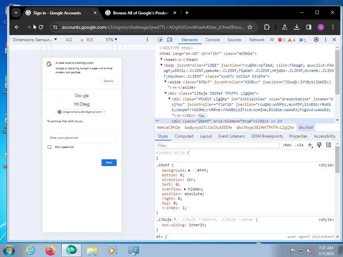Click the inspect element picker icon
Screen dimensions: 343x257
click(160, 39)
